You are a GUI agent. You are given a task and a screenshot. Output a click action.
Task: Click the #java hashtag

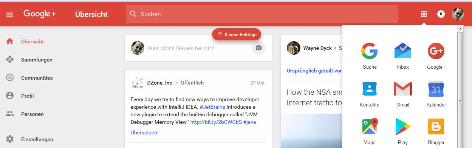click(x=250, y=122)
